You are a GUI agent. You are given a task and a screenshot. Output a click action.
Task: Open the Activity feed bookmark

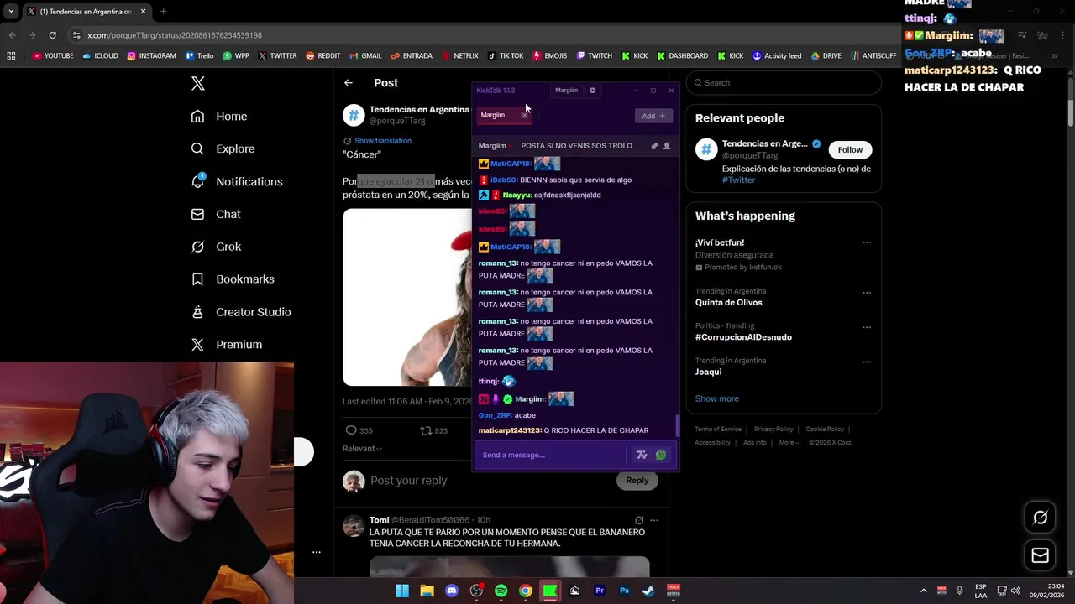point(777,56)
